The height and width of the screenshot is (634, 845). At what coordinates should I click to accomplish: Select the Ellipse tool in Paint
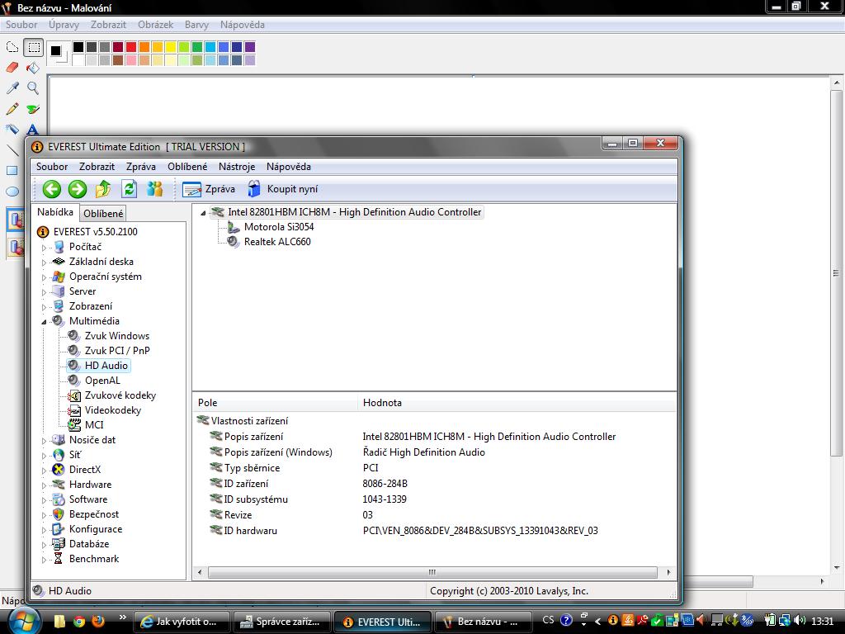click(12, 192)
